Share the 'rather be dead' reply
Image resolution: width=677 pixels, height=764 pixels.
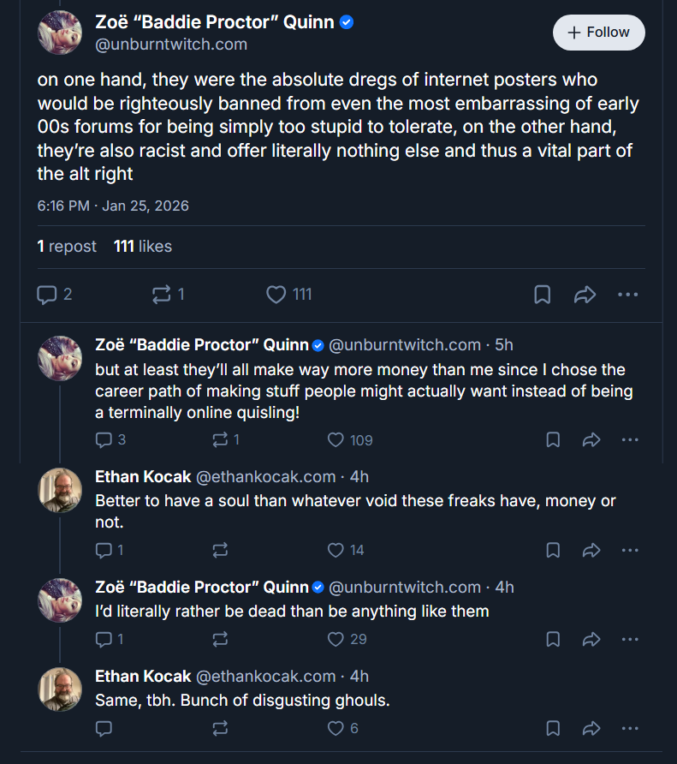[591, 639]
